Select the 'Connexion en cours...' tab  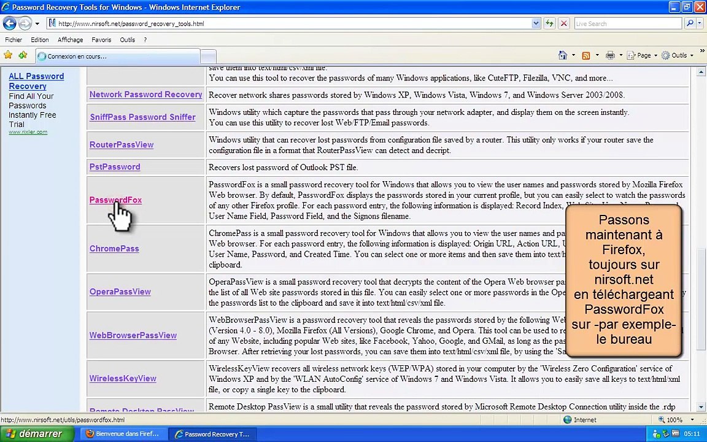[x=117, y=56]
